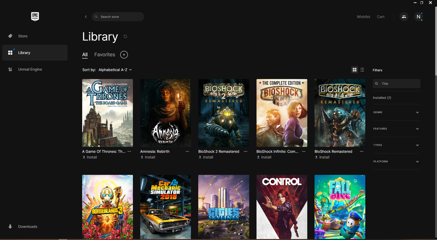The width and height of the screenshot is (437, 240).
Task: Click the vertical scrollbar thumb
Action: pos(436,40)
